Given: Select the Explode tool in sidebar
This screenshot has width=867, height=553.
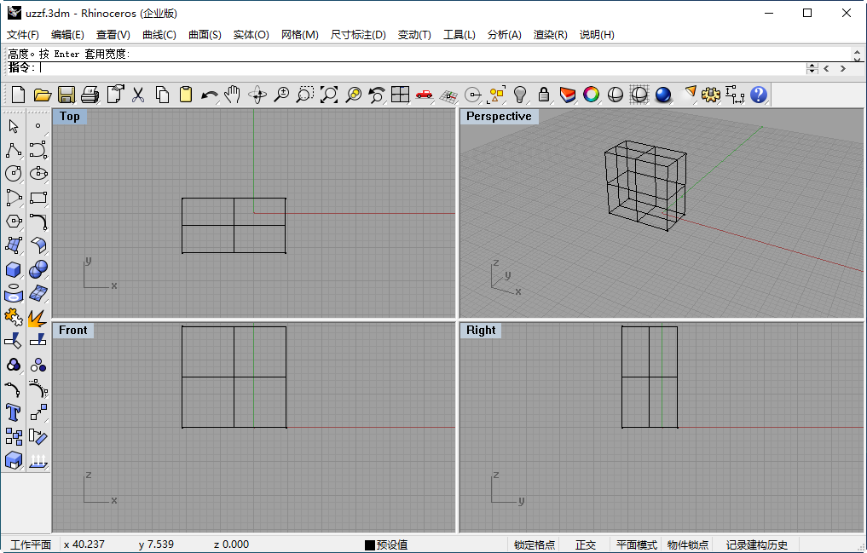Looking at the screenshot, I should 38,318.
